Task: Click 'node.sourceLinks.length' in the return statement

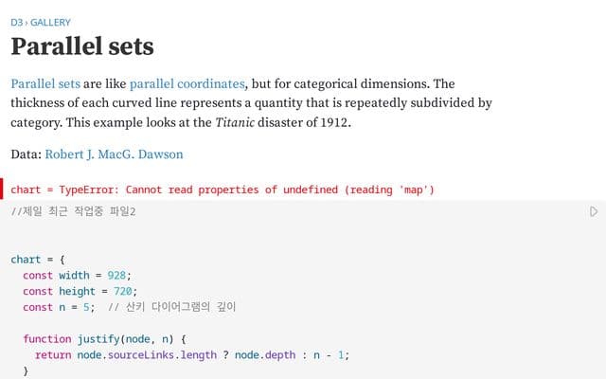Action: pos(147,355)
